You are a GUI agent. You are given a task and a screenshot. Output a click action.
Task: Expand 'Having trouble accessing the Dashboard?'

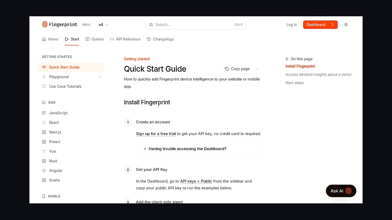[x=199, y=149]
